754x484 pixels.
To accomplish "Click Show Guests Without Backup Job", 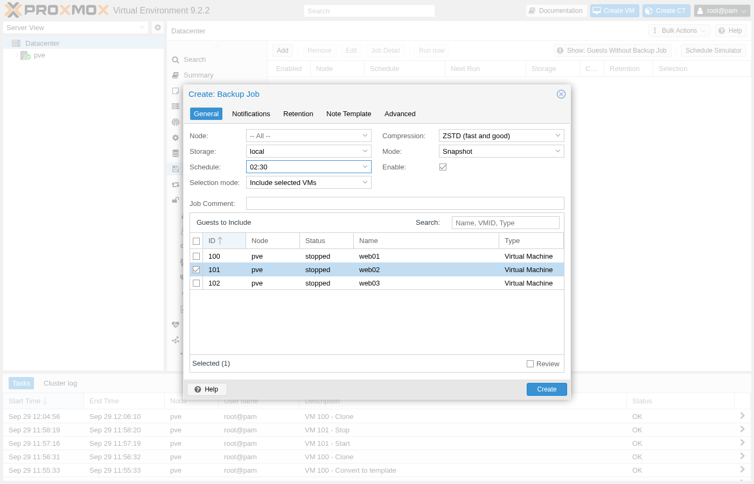I will (612, 51).
